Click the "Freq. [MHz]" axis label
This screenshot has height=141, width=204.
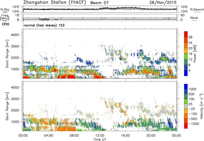pos(5,17)
